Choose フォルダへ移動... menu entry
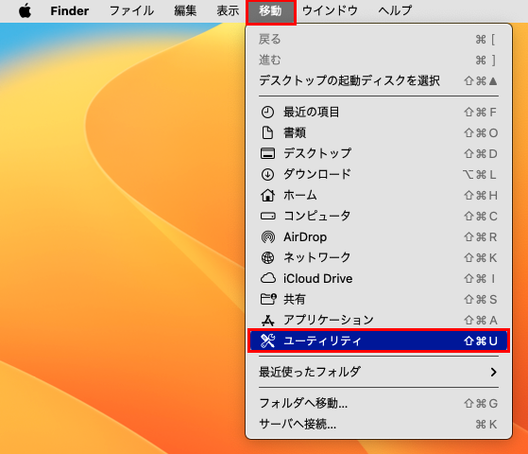 coord(379,403)
